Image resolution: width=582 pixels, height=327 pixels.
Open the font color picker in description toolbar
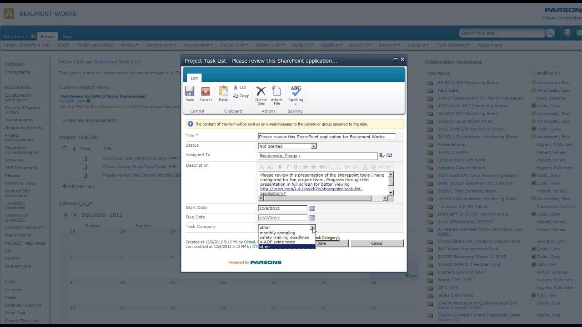tap(365, 167)
